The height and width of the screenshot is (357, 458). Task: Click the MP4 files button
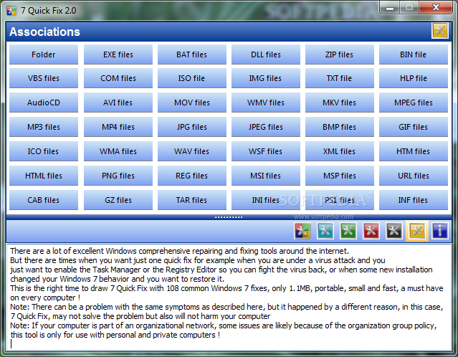(118, 127)
